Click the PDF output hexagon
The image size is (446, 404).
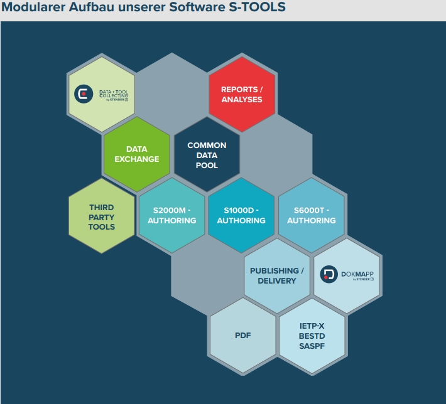point(242,336)
